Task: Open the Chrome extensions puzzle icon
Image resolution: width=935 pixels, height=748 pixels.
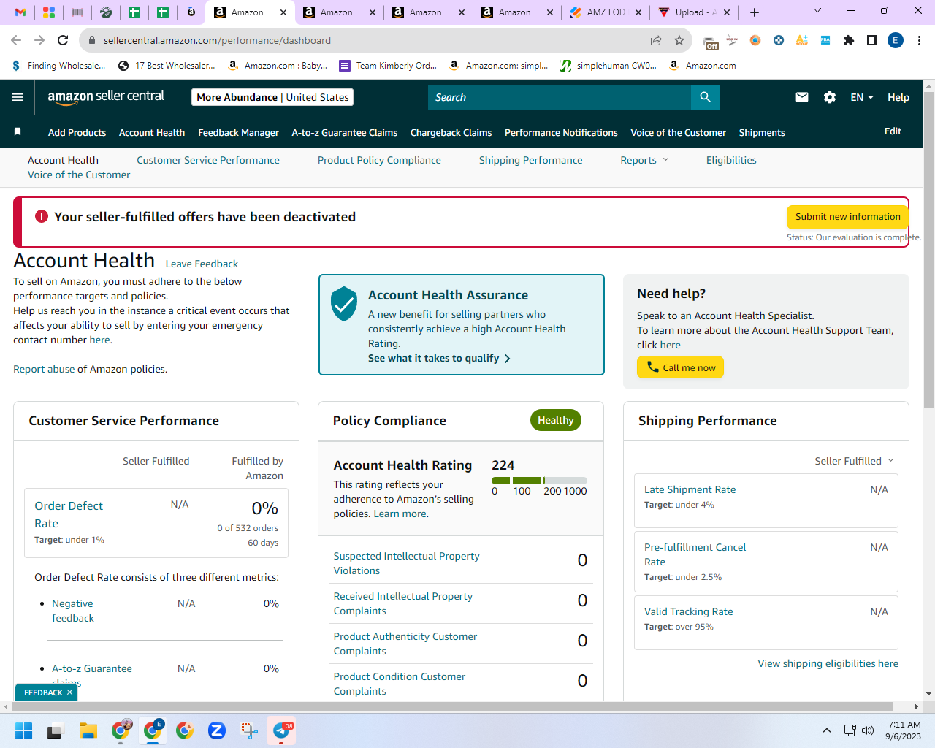Action: [849, 40]
